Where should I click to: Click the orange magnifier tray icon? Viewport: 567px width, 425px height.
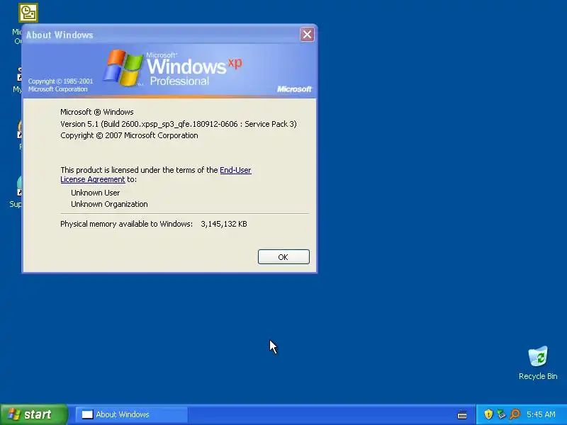[515, 414]
